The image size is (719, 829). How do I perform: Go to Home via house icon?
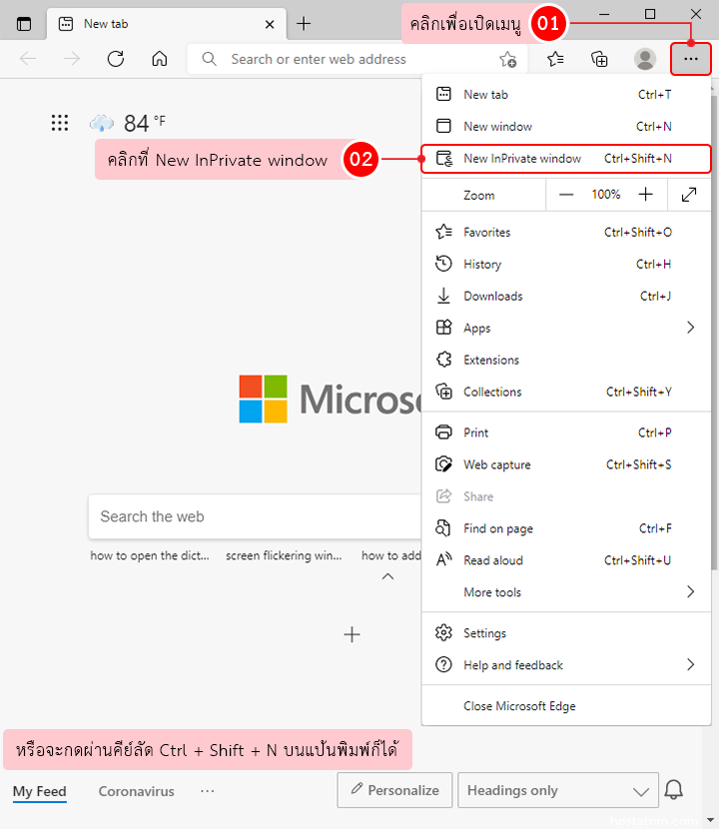tap(159, 59)
